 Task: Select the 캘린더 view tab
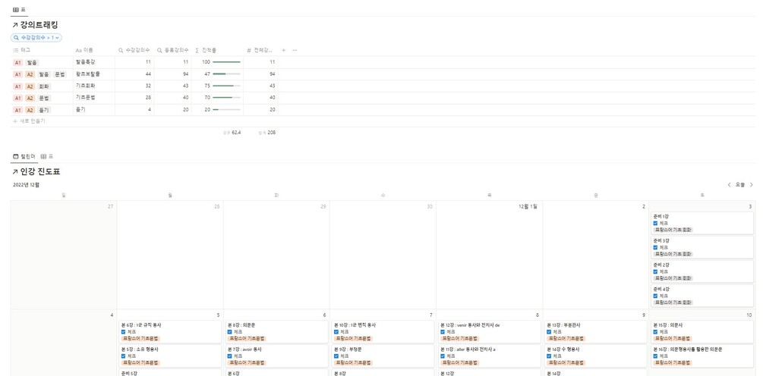(24, 156)
